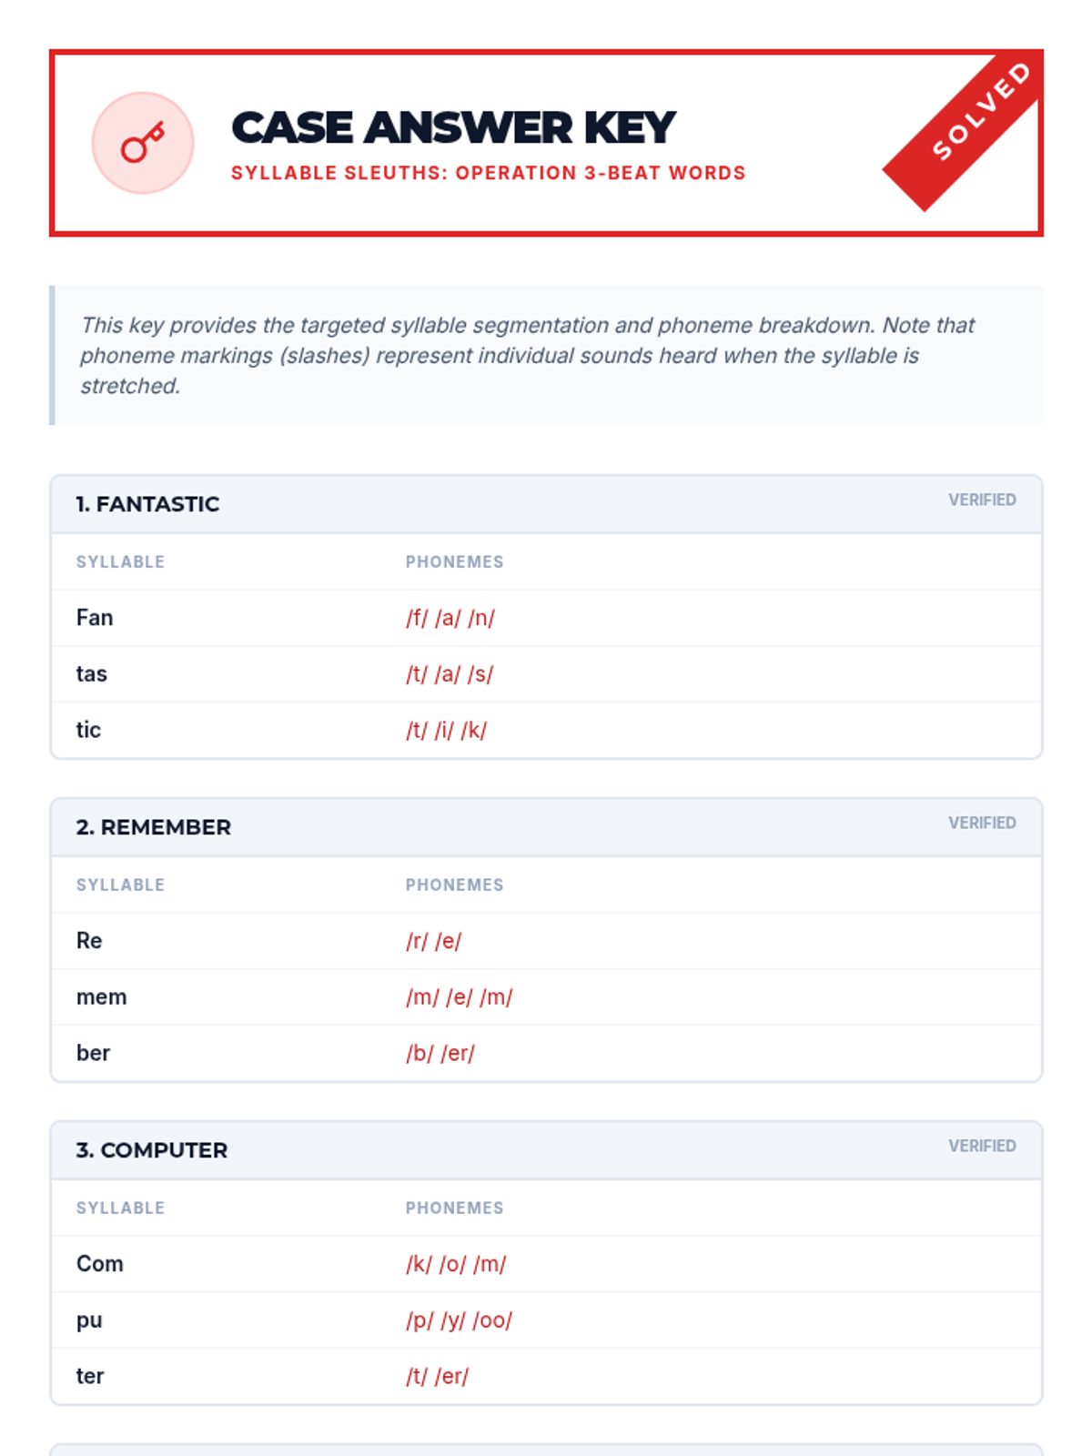Click the key icon in the header
This screenshot has height=1456, width=1092.
(143, 143)
